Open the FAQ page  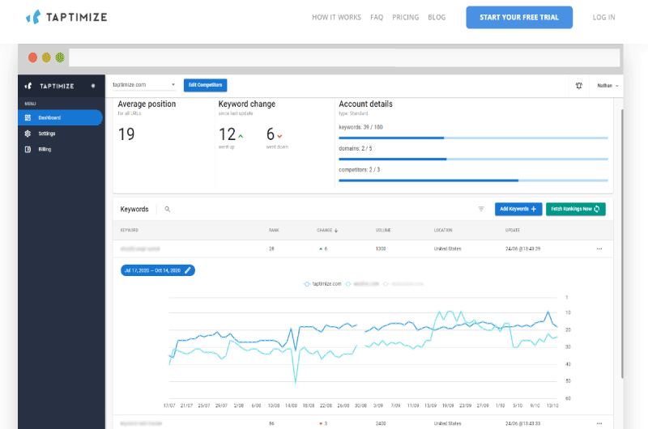[x=377, y=17]
